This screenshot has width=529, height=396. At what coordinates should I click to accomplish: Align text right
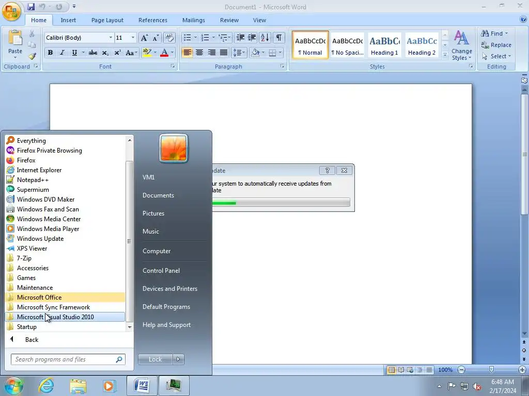point(211,53)
